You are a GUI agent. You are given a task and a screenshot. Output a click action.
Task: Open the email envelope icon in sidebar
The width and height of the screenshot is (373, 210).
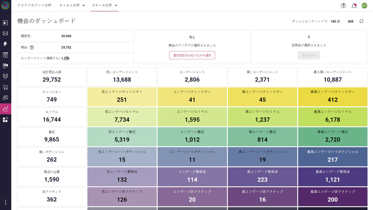click(x=5, y=34)
